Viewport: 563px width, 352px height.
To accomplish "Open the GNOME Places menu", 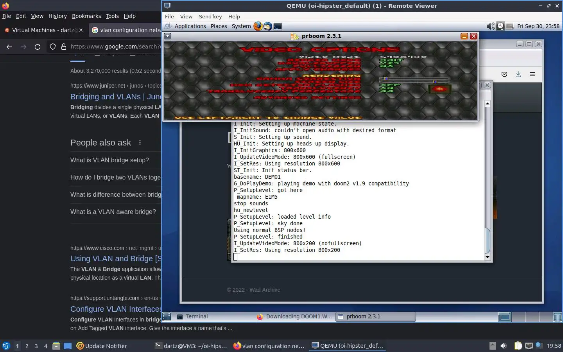I will click(x=219, y=26).
